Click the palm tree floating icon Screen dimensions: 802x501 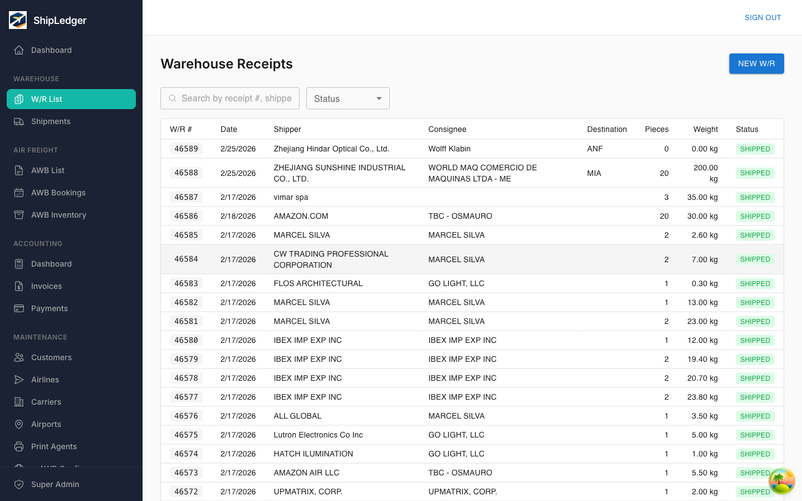coord(782,481)
